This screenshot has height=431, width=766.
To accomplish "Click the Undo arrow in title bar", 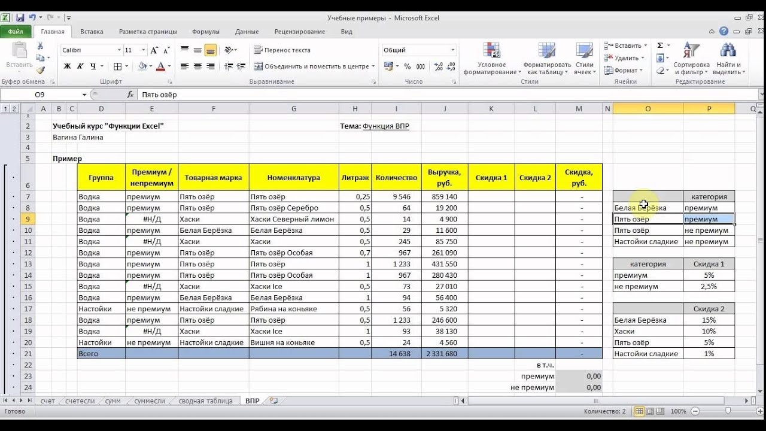I will pyautogui.click(x=32, y=18).
